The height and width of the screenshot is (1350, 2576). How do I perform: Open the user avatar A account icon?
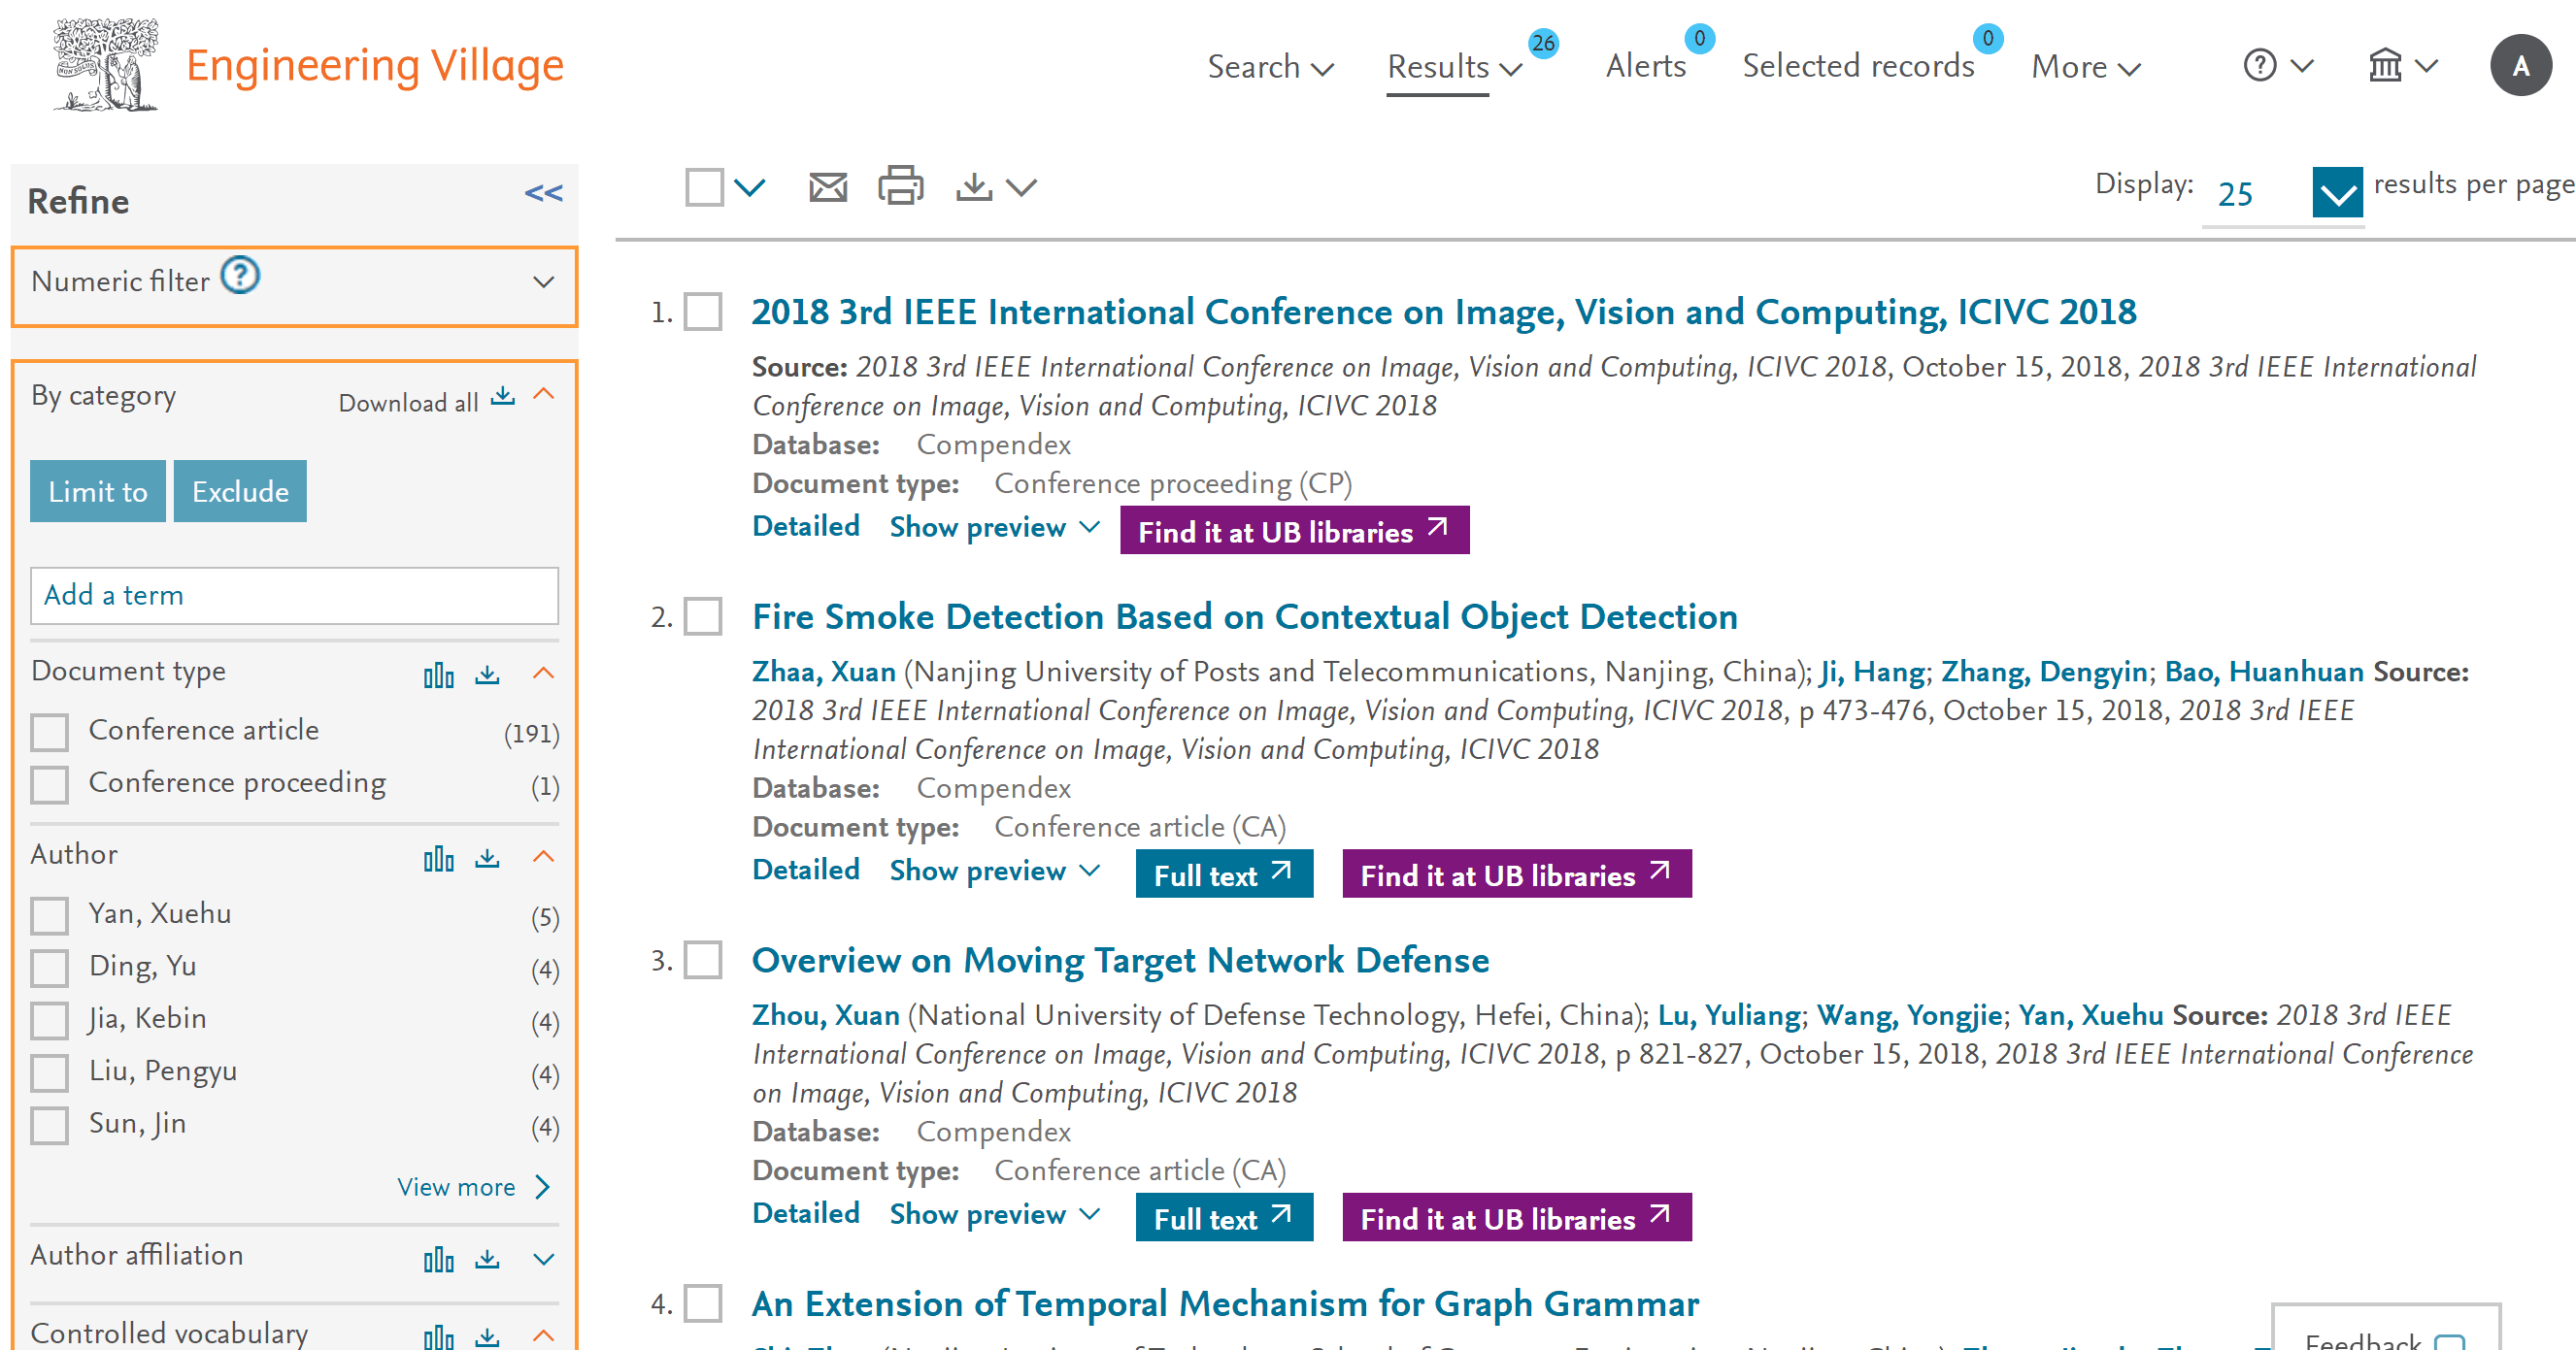coord(2520,65)
